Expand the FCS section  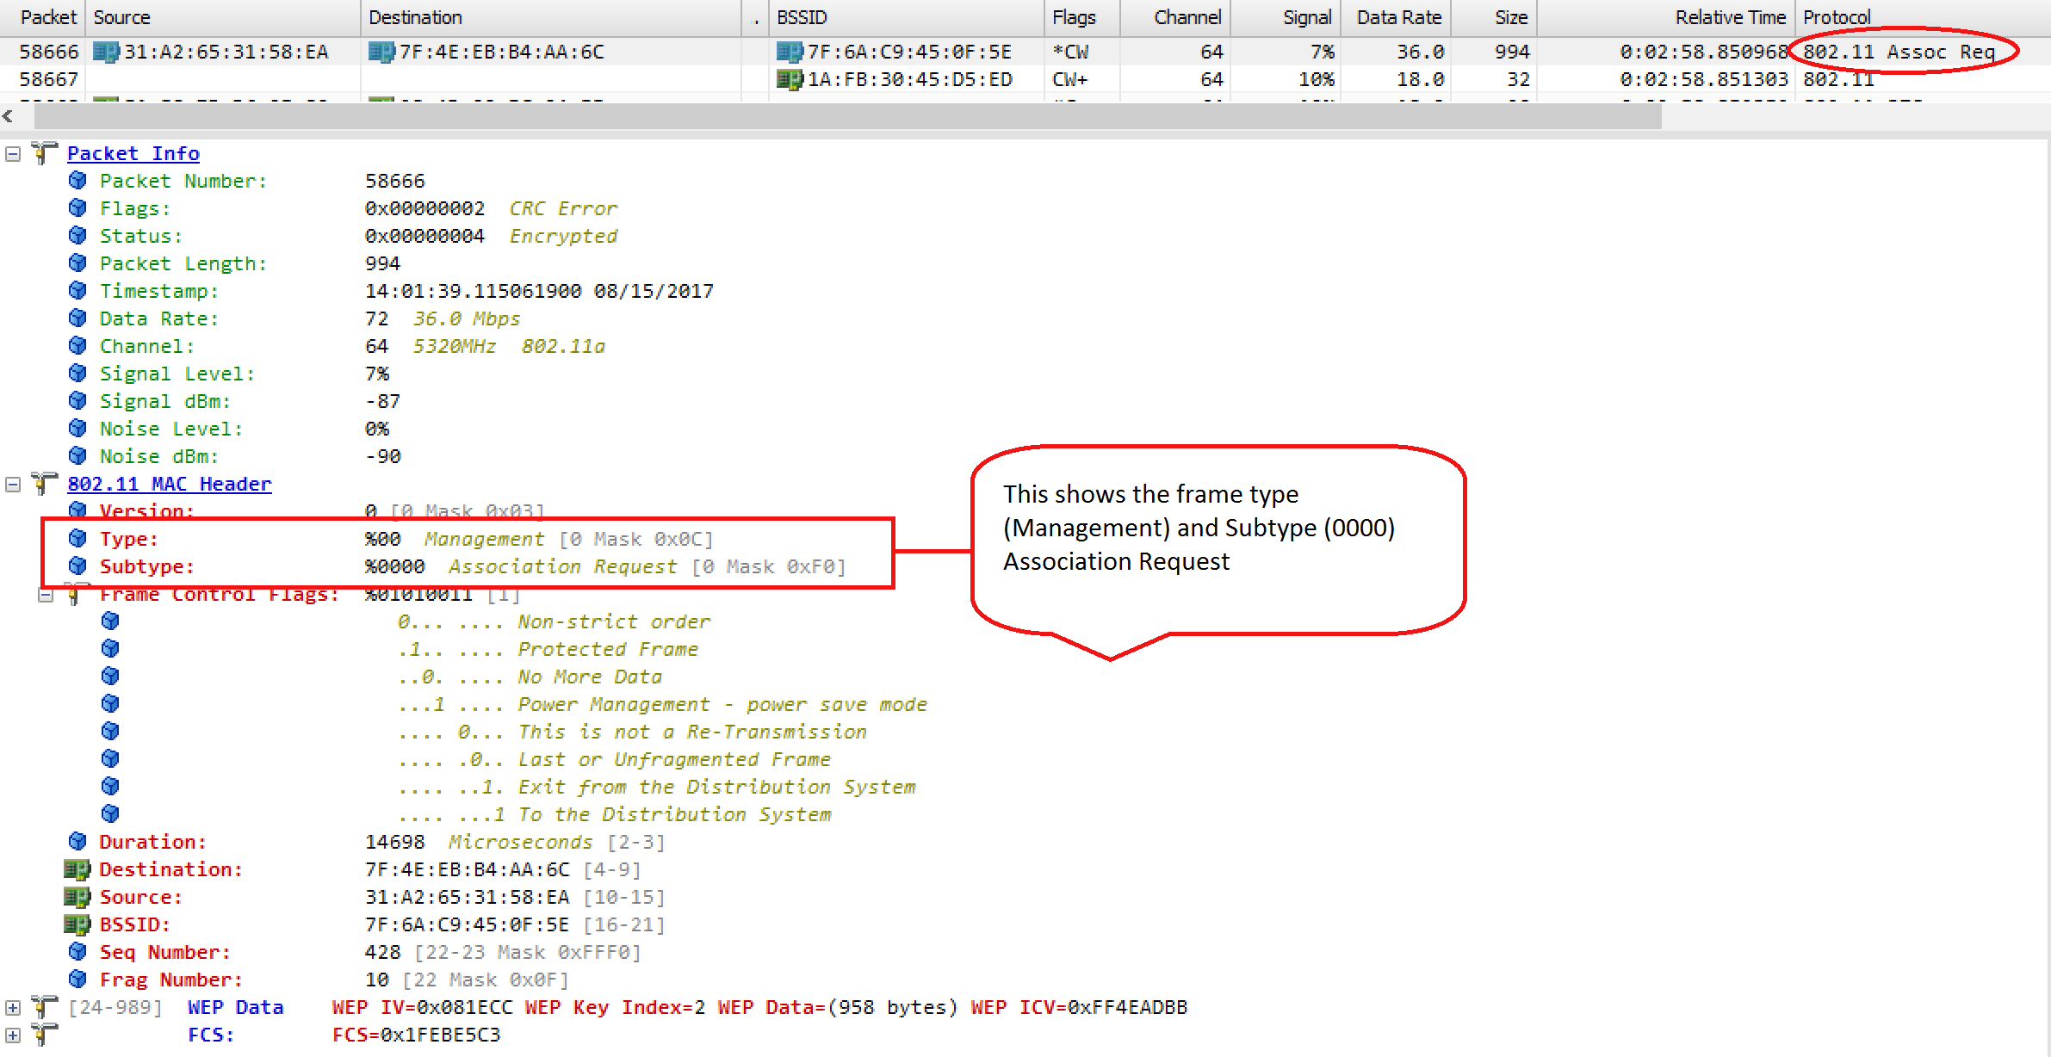(x=12, y=1034)
